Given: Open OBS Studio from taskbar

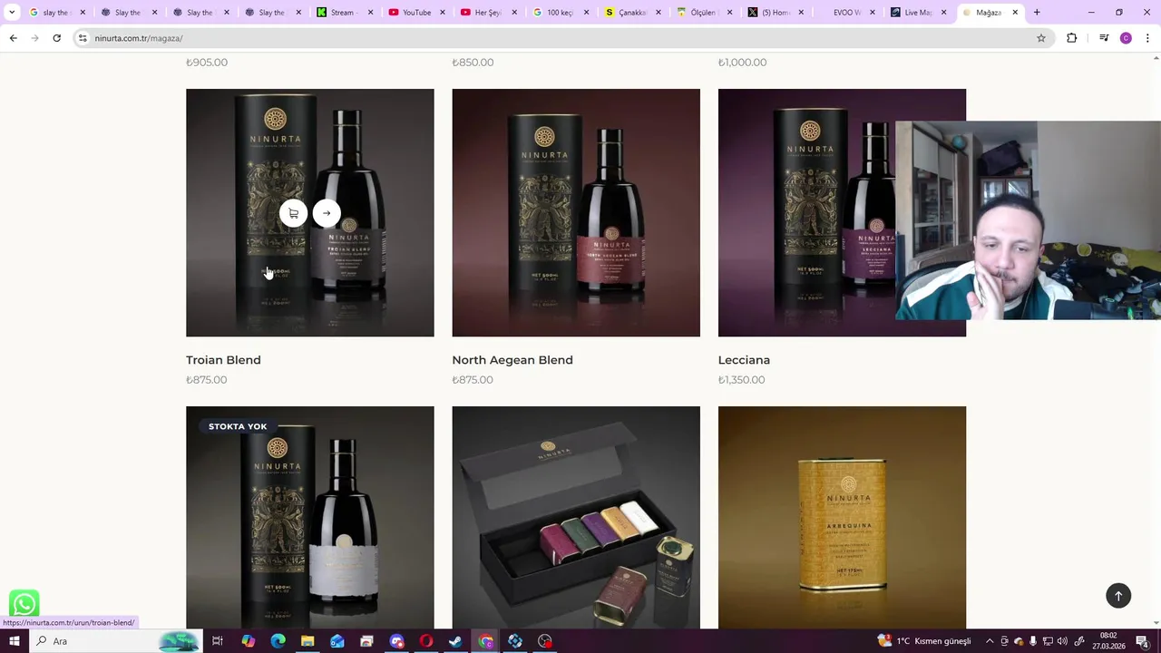Looking at the screenshot, I should coord(545,641).
